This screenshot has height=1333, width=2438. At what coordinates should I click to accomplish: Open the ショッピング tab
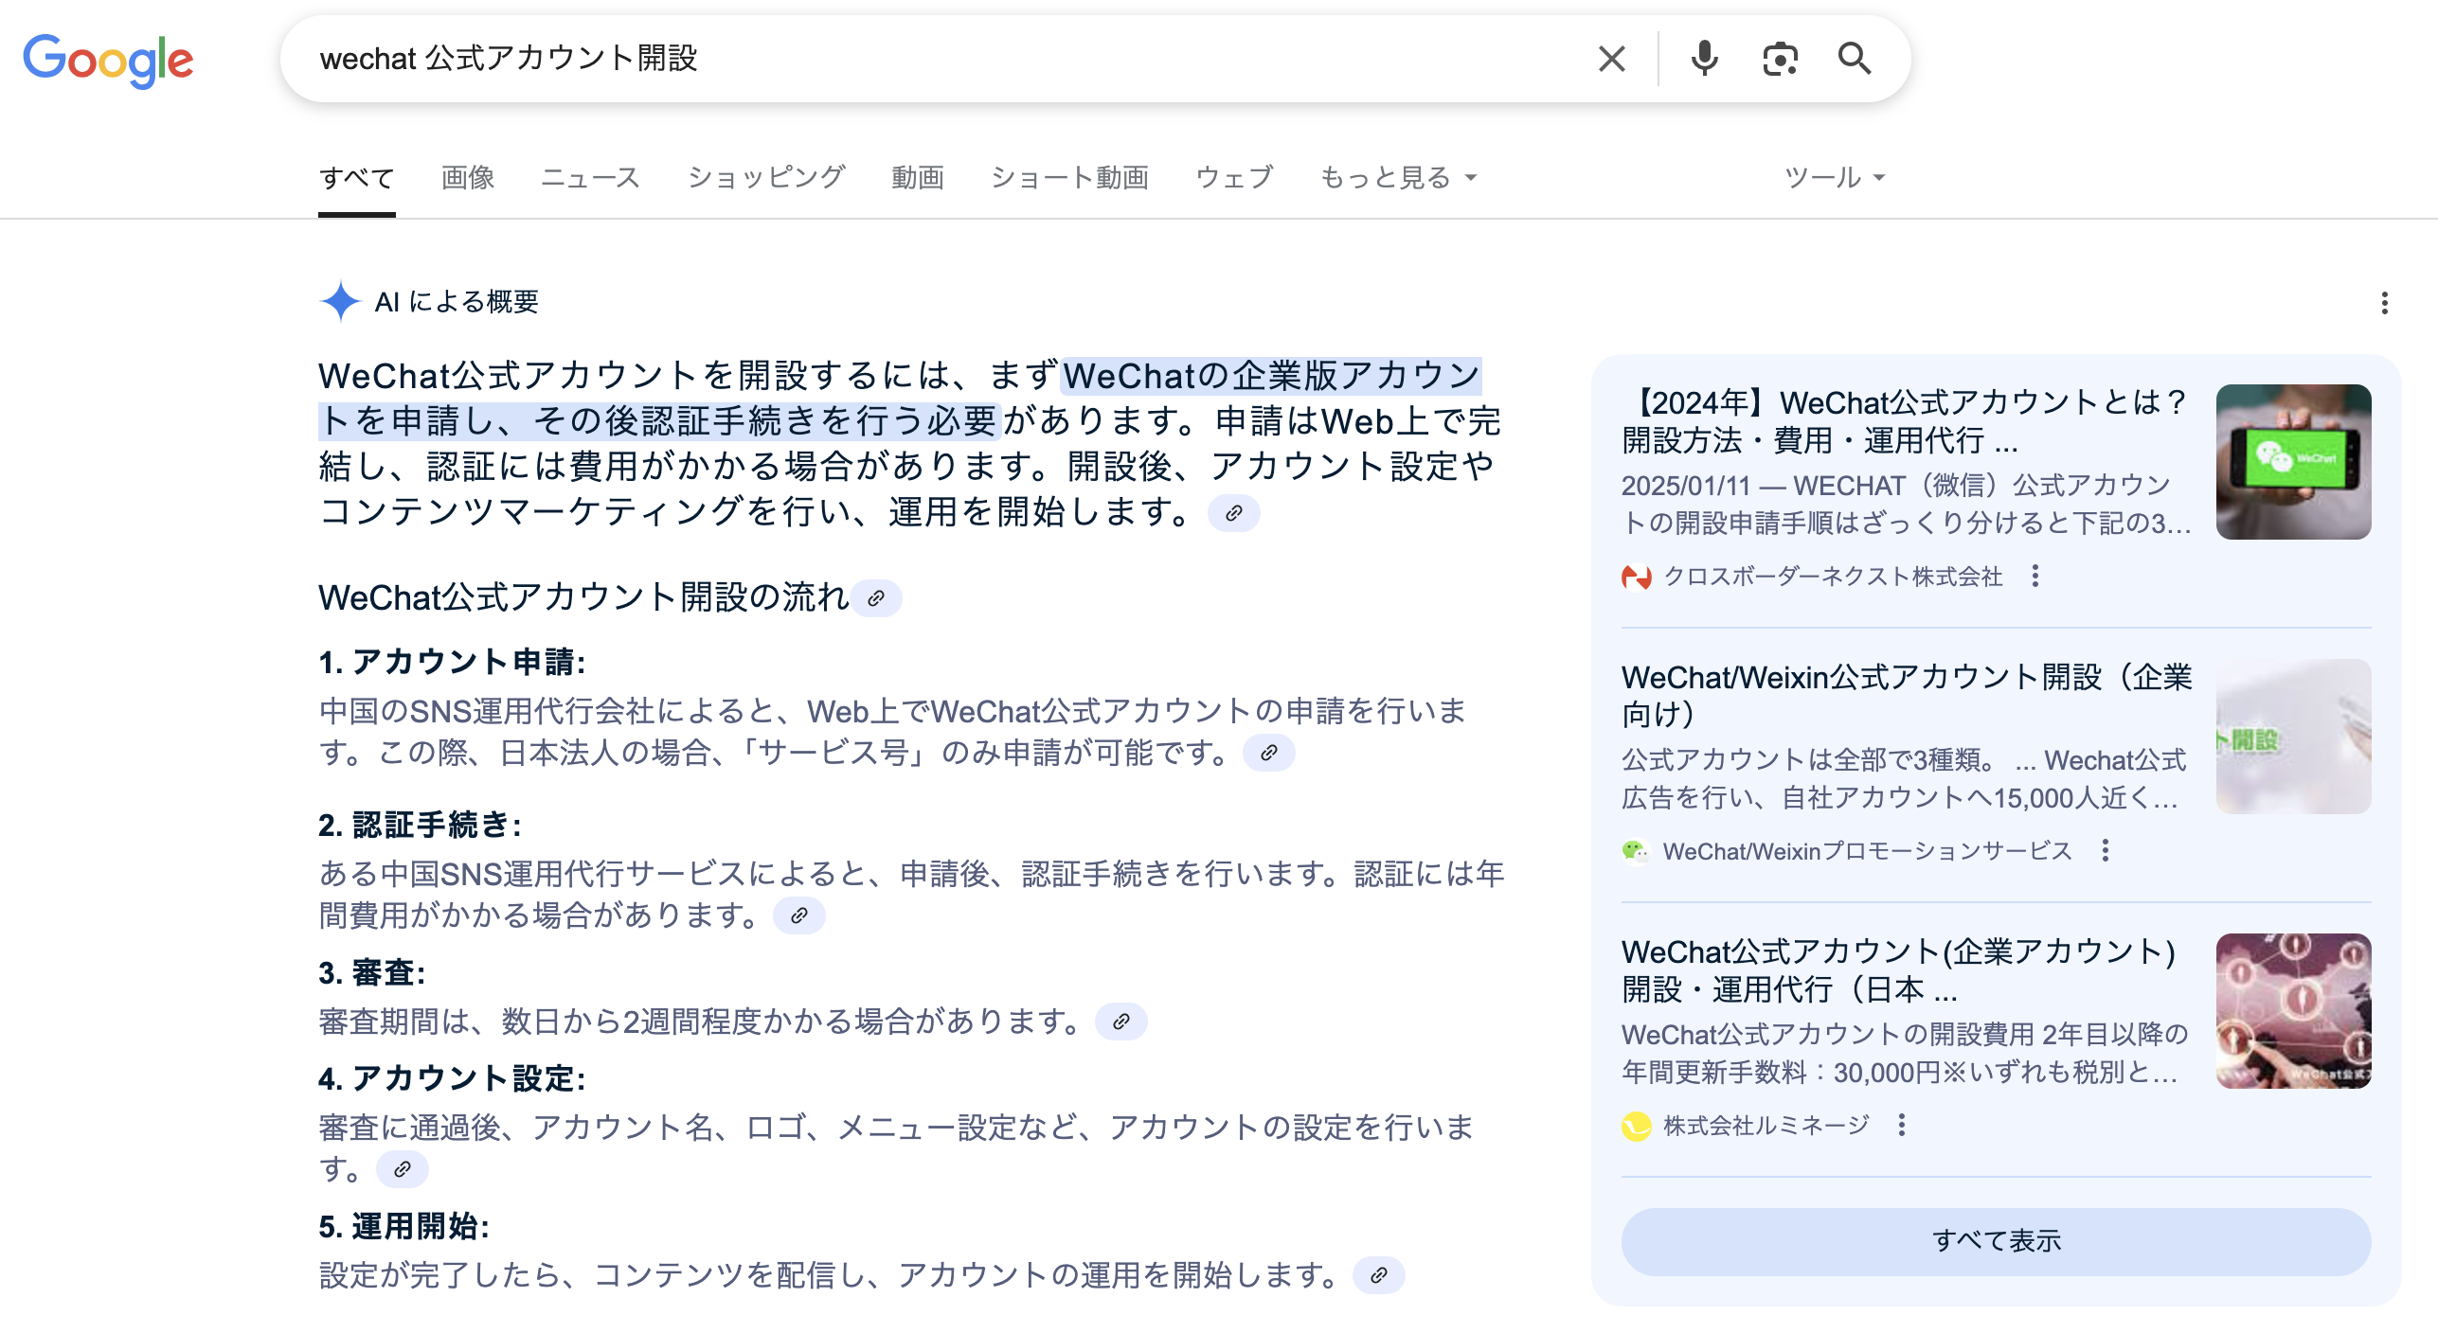[x=765, y=177]
